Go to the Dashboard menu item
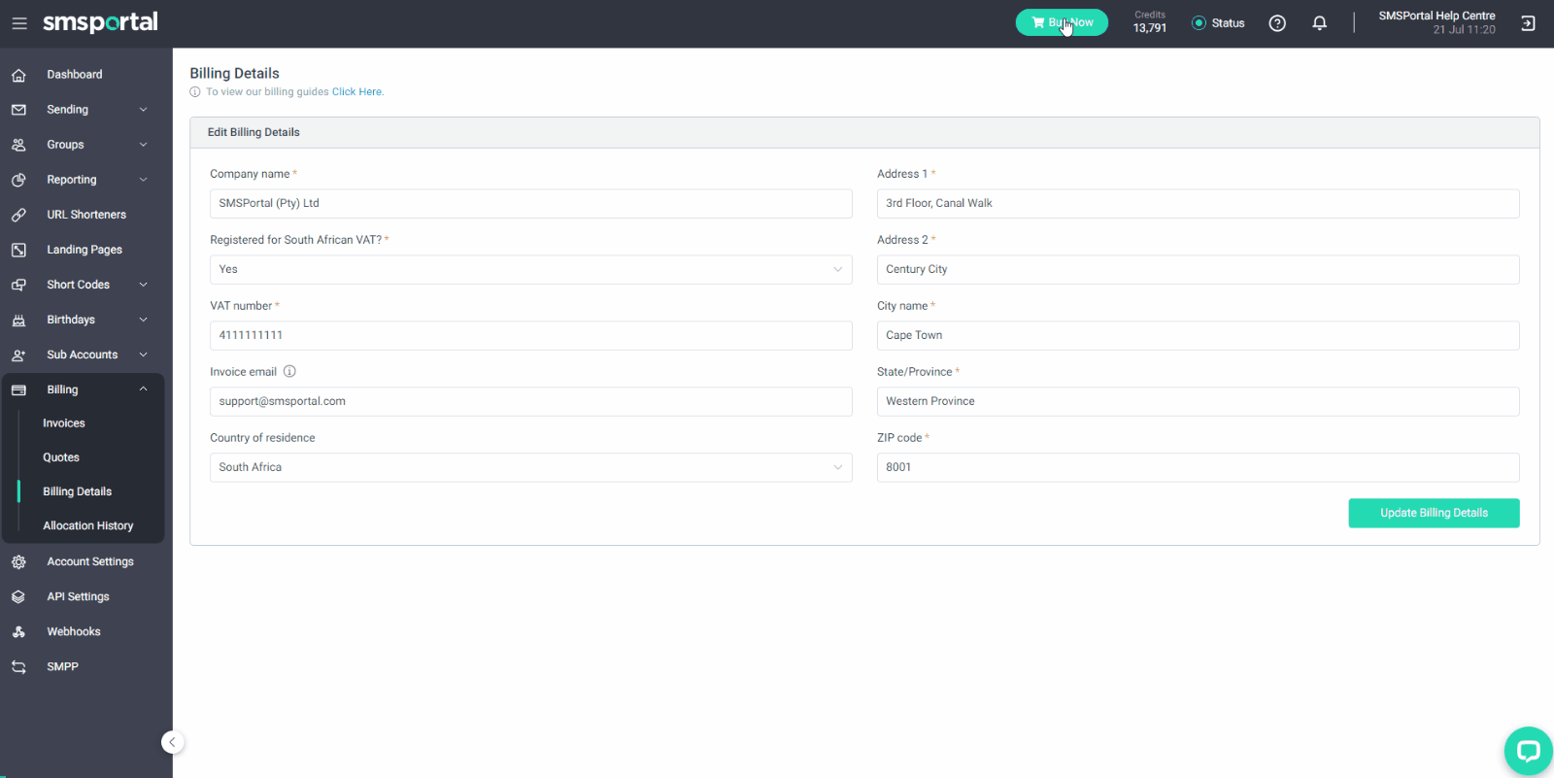This screenshot has width=1554, height=778. click(75, 75)
